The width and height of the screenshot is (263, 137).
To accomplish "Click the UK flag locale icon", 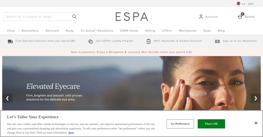I will [x=238, y=4].
